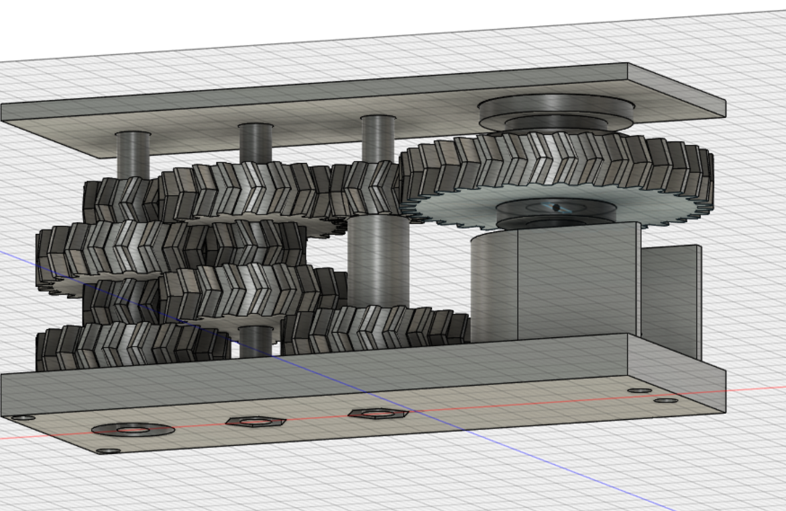Click the flat top cover plate
The image size is (786, 511).
click(x=363, y=108)
